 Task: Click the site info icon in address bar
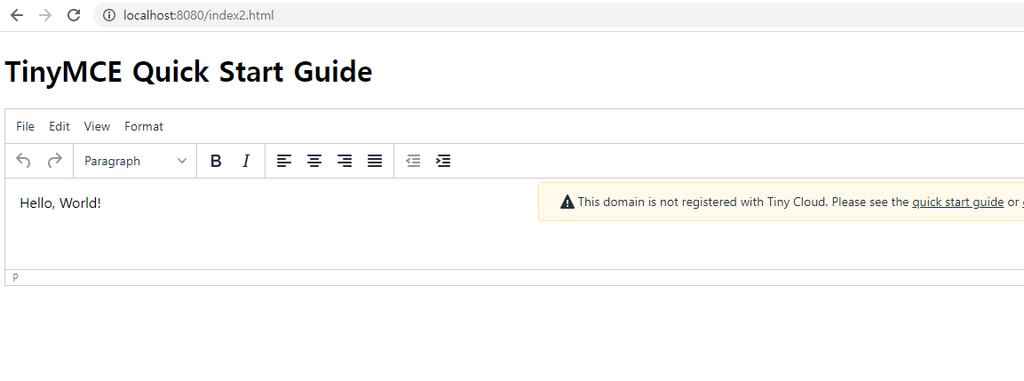(x=110, y=15)
